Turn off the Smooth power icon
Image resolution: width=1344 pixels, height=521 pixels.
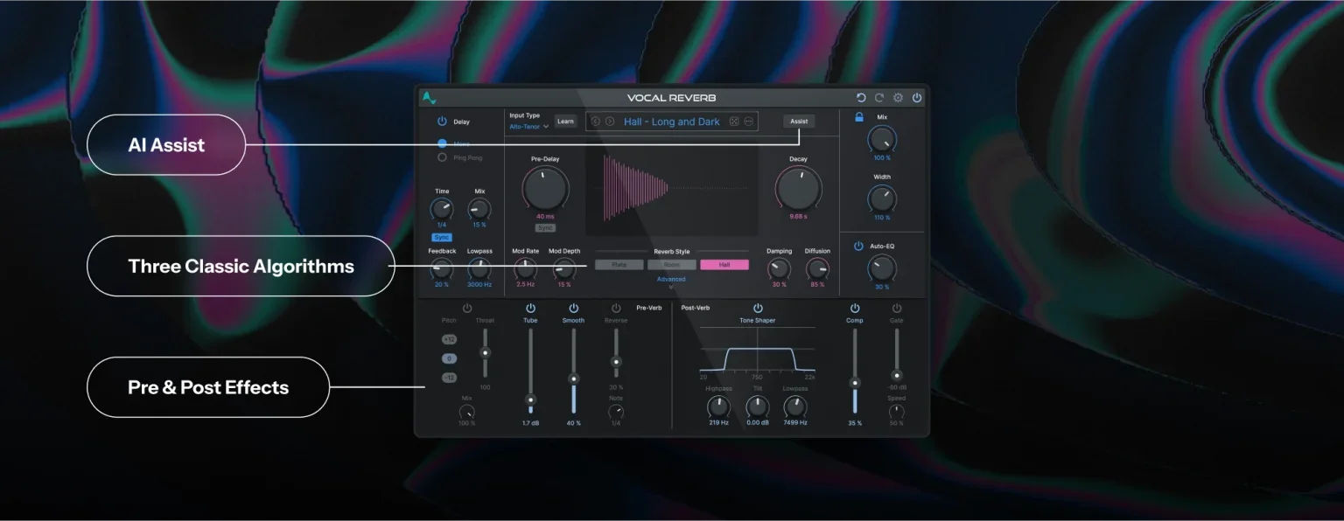(573, 308)
